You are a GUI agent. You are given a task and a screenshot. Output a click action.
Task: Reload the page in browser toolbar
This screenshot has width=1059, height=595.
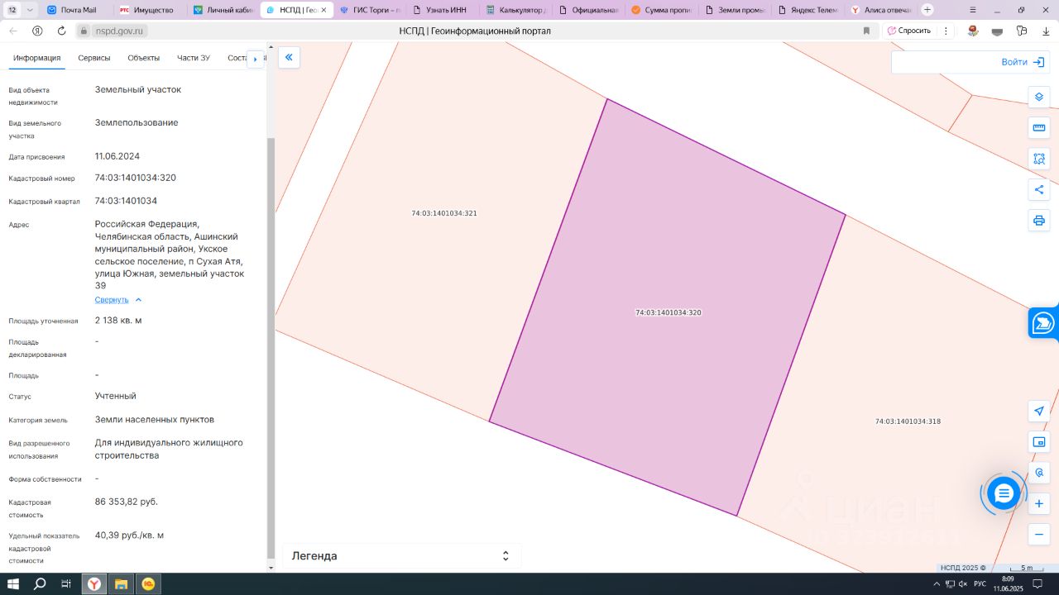[61, 31]
